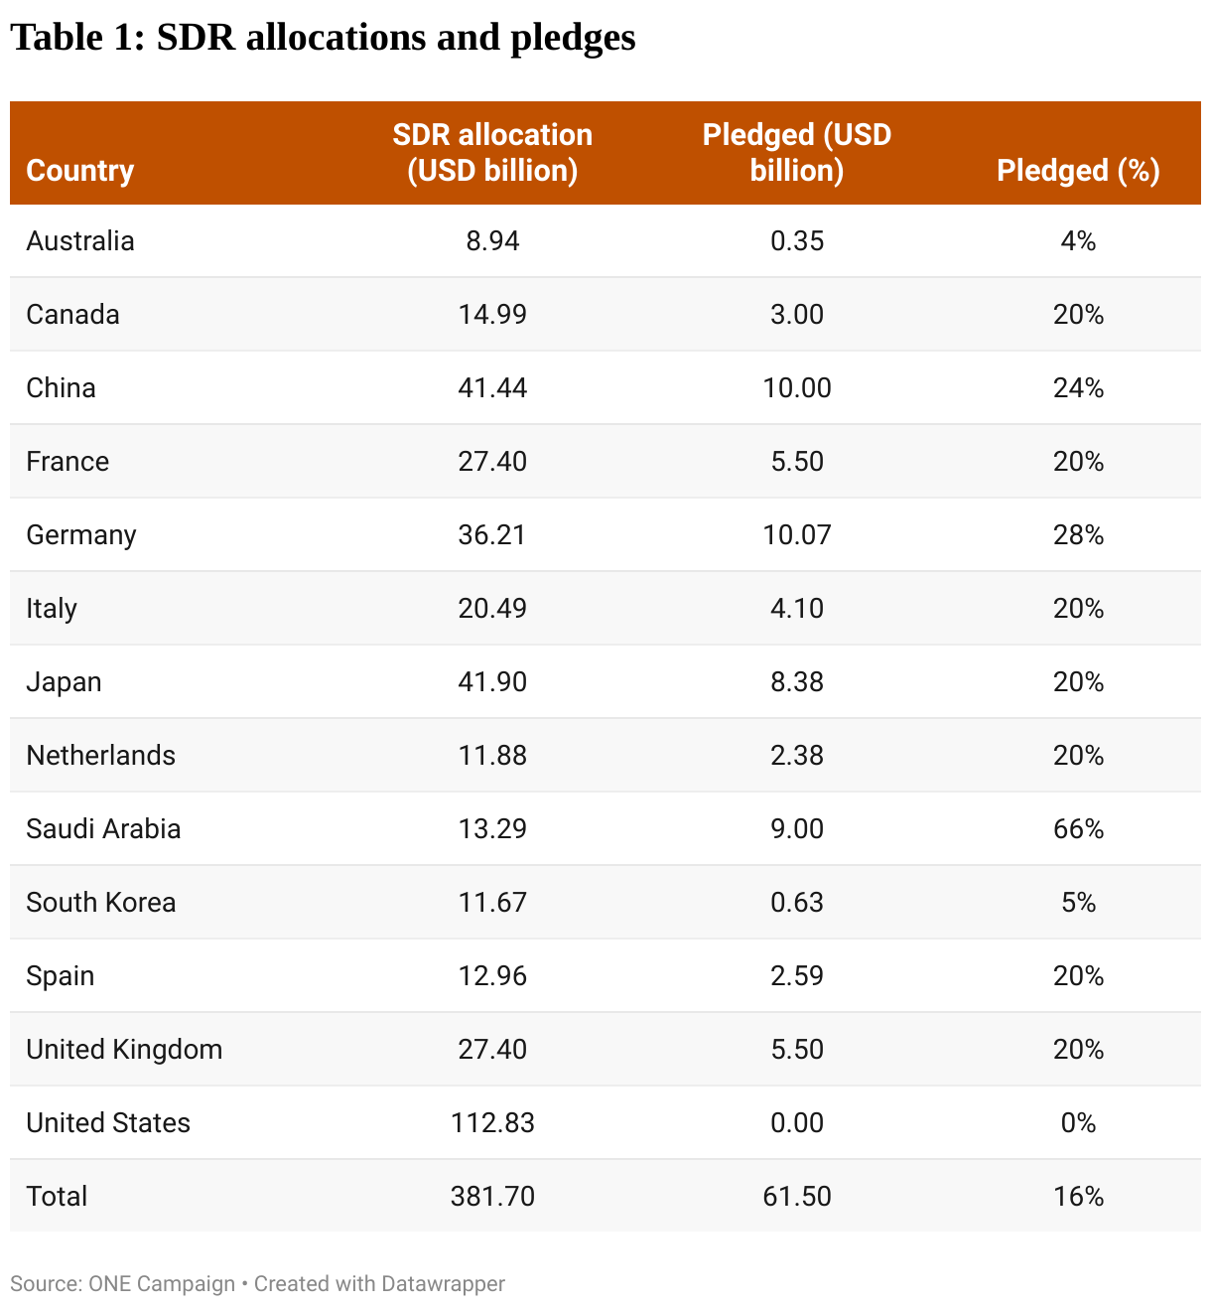This screenshot has height=1307, width=1211.
Task: Click France's 5.50 pledged value
Action: click(x=797, y=462)
